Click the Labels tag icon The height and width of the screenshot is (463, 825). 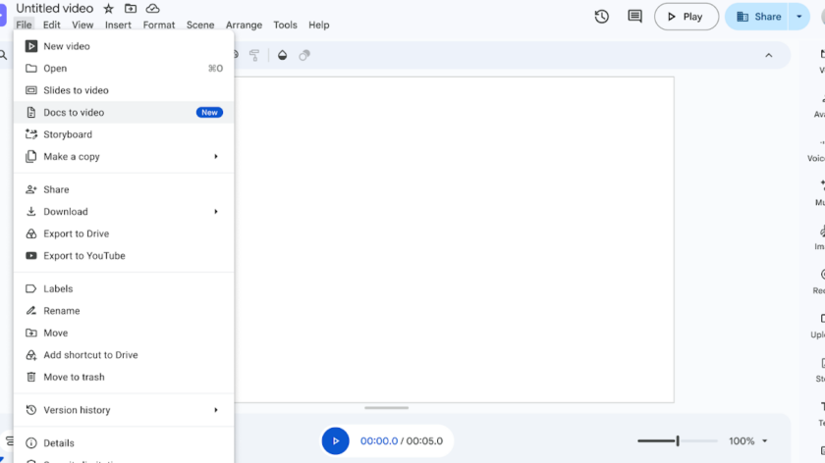31,289
